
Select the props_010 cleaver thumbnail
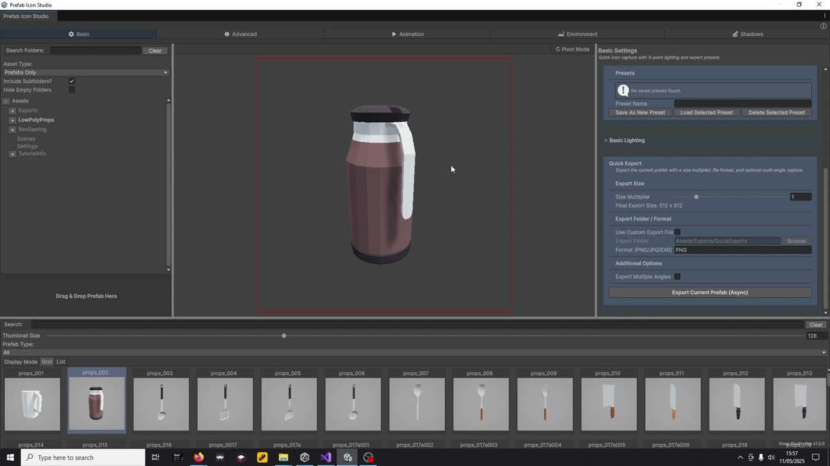pos(609,405)
